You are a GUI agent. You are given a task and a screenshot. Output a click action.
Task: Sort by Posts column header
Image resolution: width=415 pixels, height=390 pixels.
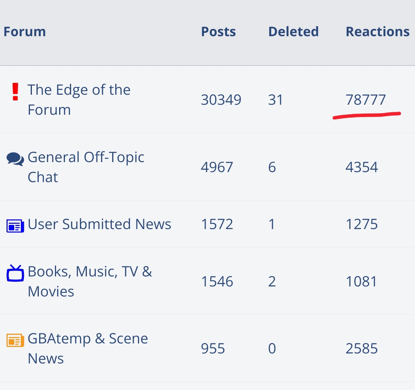tap(218, 32)
